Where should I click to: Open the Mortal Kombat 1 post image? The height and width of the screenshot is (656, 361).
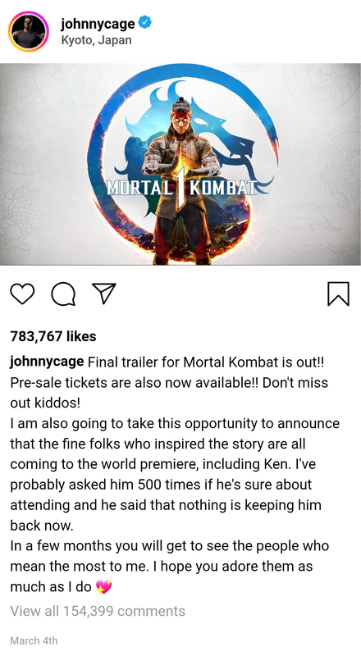(x=180, y=165)
